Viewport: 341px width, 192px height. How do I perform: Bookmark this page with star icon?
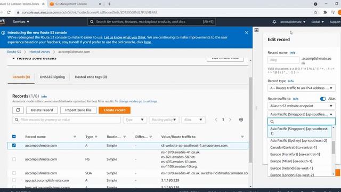click(x=315, y=12)
